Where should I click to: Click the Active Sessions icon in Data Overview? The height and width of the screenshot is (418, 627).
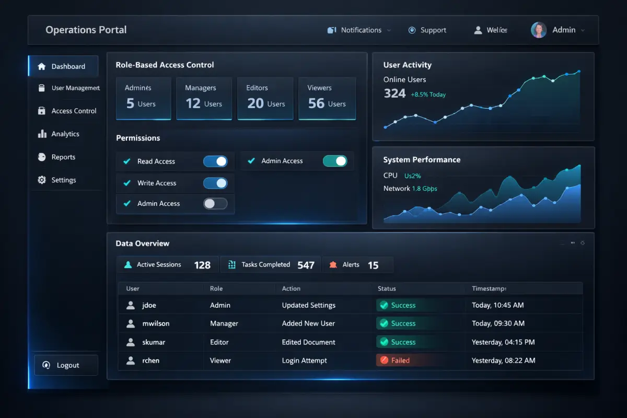(x=127, y=264)
